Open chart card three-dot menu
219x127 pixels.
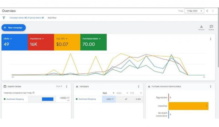[x=211, y=39]
